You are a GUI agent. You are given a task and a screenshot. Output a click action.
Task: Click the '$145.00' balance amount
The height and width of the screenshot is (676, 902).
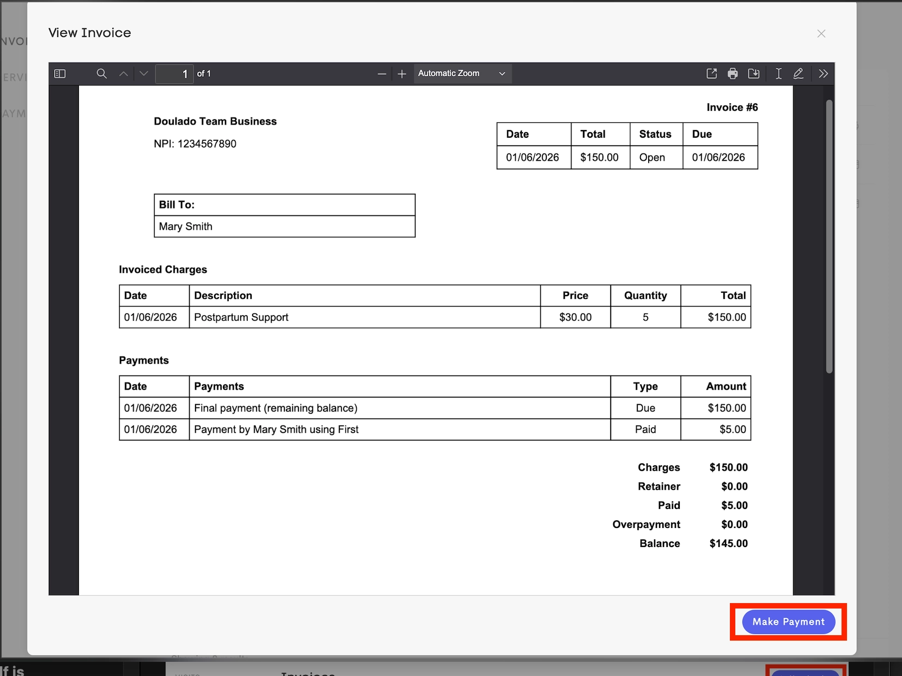[728, 543]
